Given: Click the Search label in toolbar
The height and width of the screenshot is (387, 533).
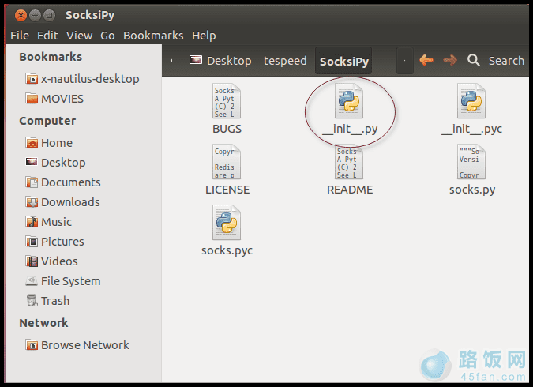Looking at the screenshot, I should (506, 61).
